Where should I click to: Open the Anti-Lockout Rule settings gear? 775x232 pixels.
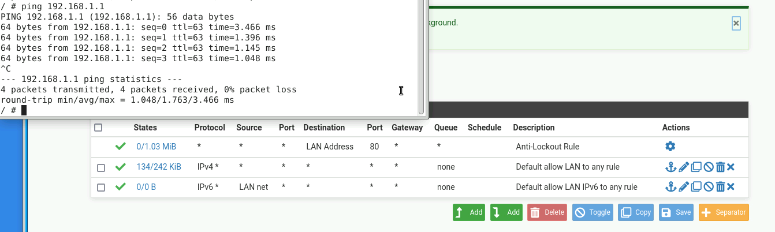click(x=670, y=147)
